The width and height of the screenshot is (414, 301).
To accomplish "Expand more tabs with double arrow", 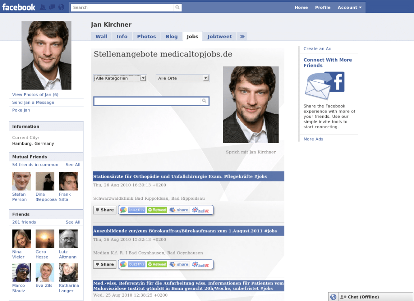I will (242, 36).
